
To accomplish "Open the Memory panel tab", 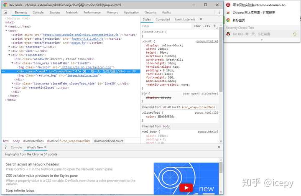I will coord(112,13).
